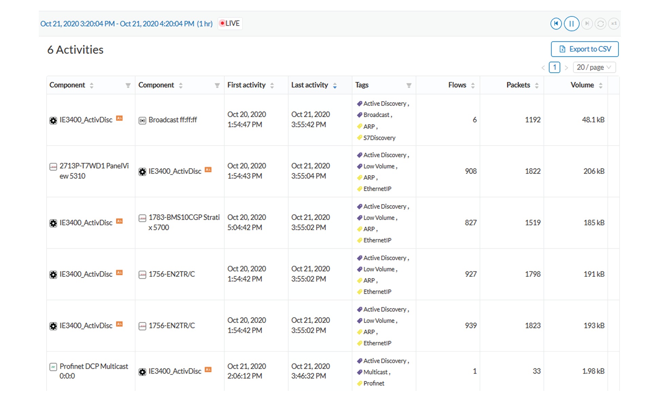Image resolution: width=659 pixels, height=400 pixels.
Task: Click the skip-forward playback icon
Action: pos(587,24)
